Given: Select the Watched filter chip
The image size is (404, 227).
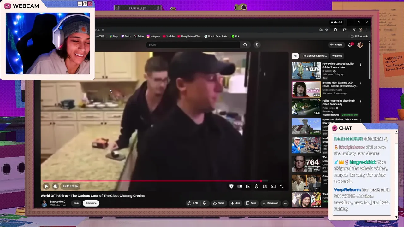Looking at the screenshot, I should point(337,56).
